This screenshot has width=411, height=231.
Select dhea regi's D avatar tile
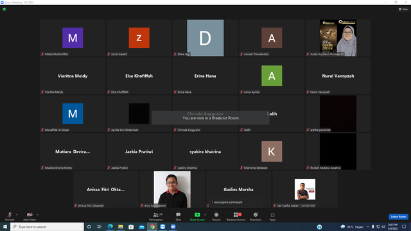pos(205,38)
